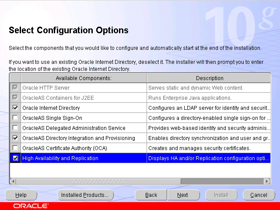Click the Available Components column header
280x210 pixels.
(84, 78)
